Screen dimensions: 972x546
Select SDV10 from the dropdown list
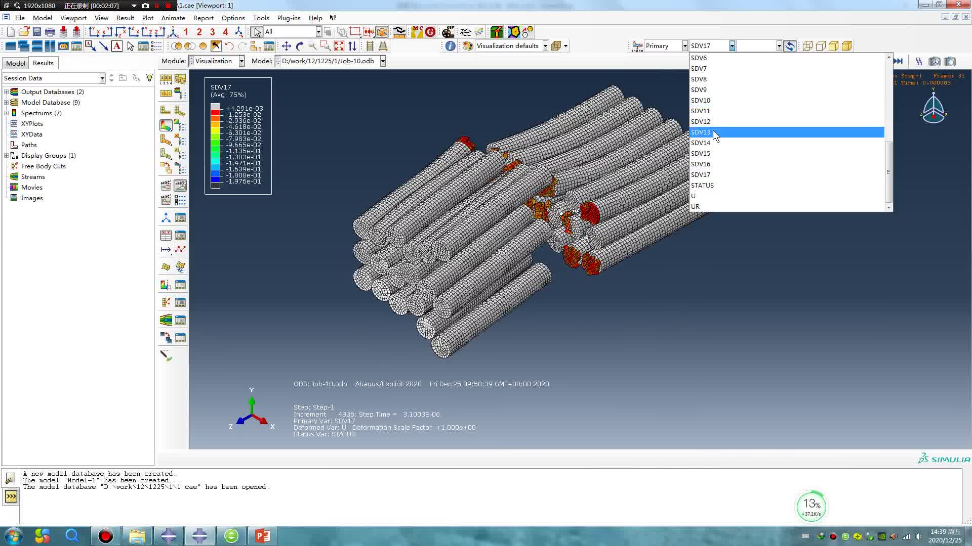point(787,100)
